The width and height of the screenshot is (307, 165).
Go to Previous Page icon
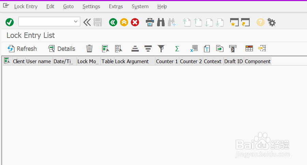[x=198, y=22]
